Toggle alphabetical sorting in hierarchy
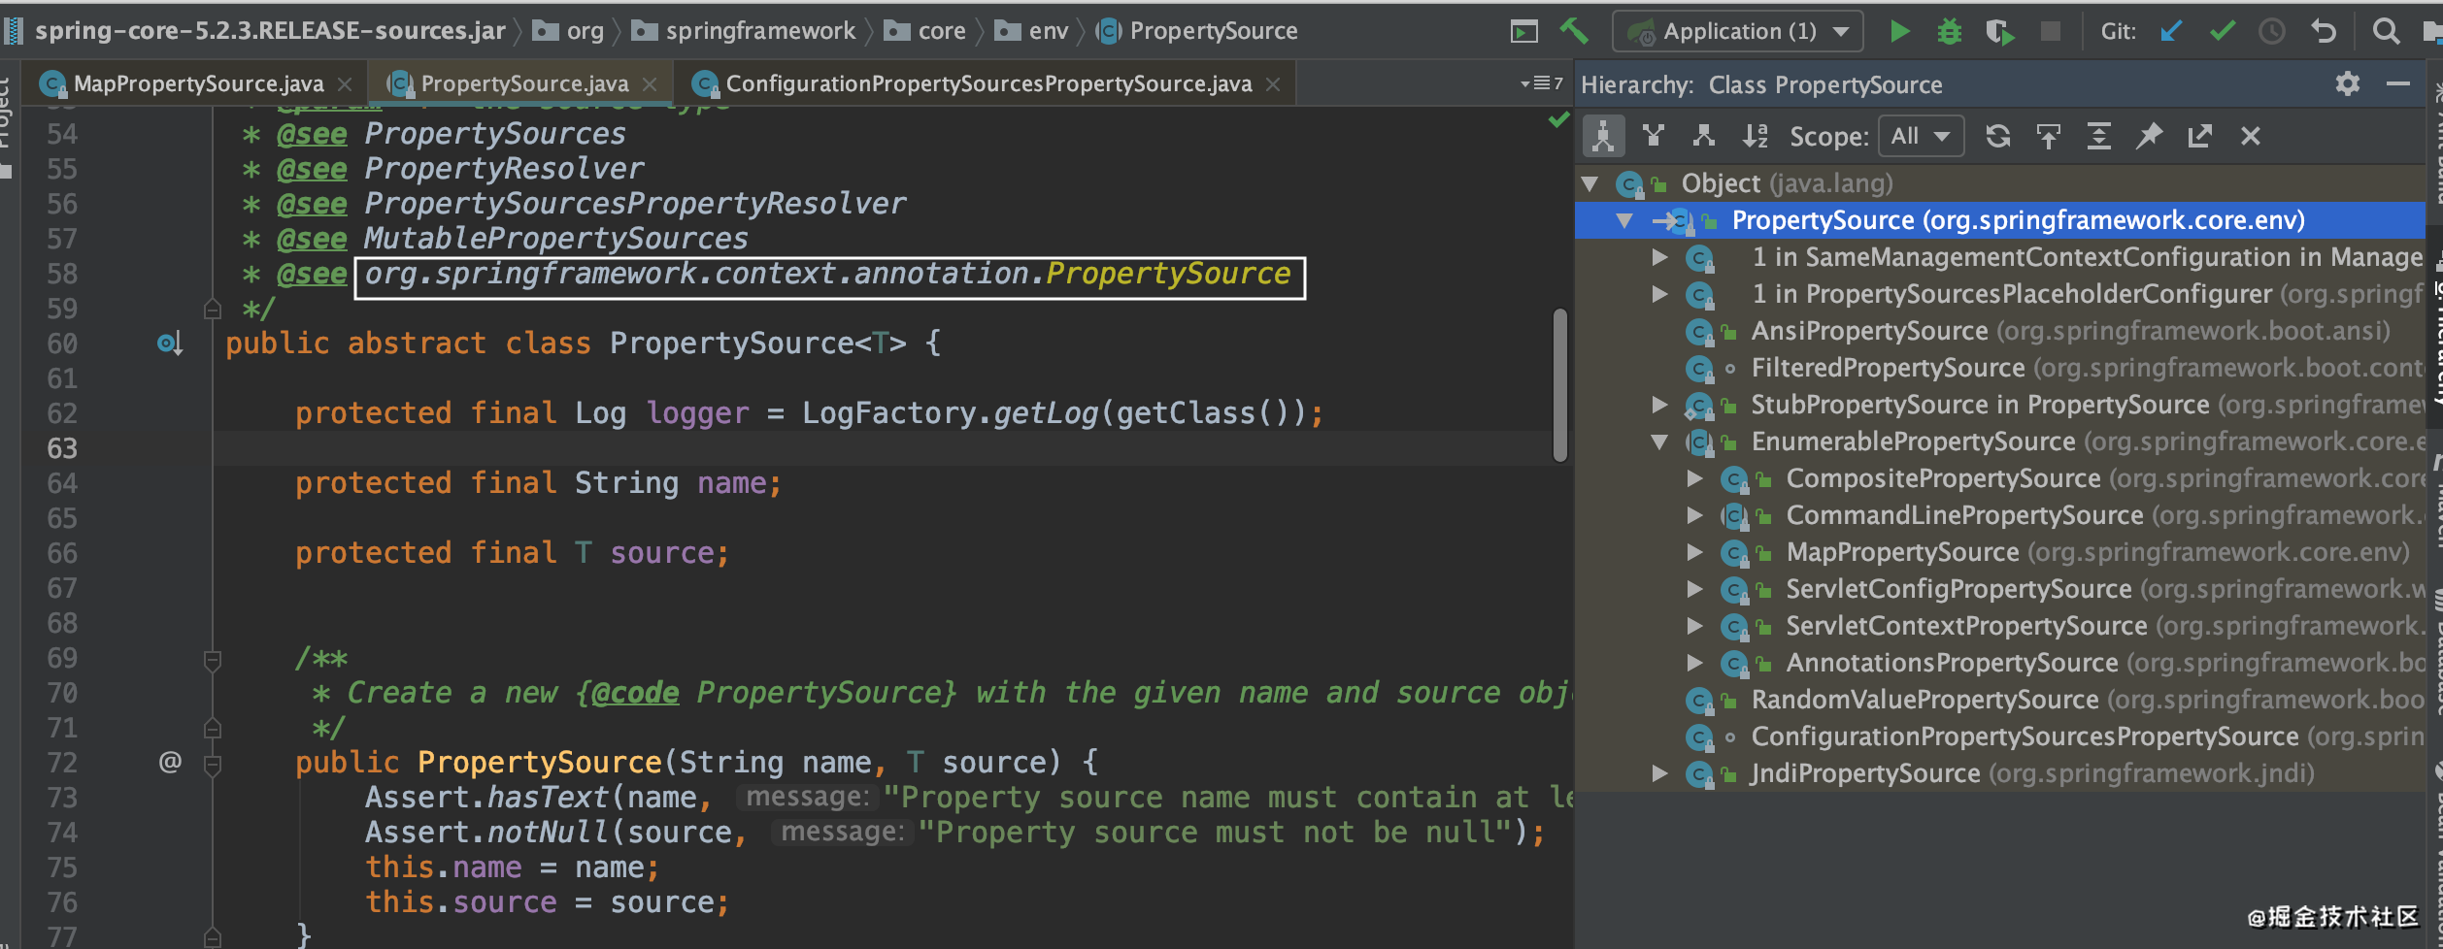Viewport: 2443px width, 949px height. (1756, 136)
